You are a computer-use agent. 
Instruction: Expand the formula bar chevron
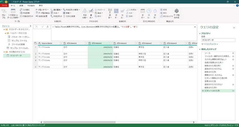[x=195, y=27]
